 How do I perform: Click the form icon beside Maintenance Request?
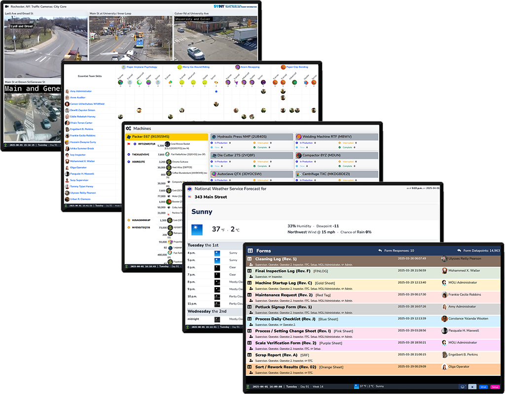[x=250, y=295]
